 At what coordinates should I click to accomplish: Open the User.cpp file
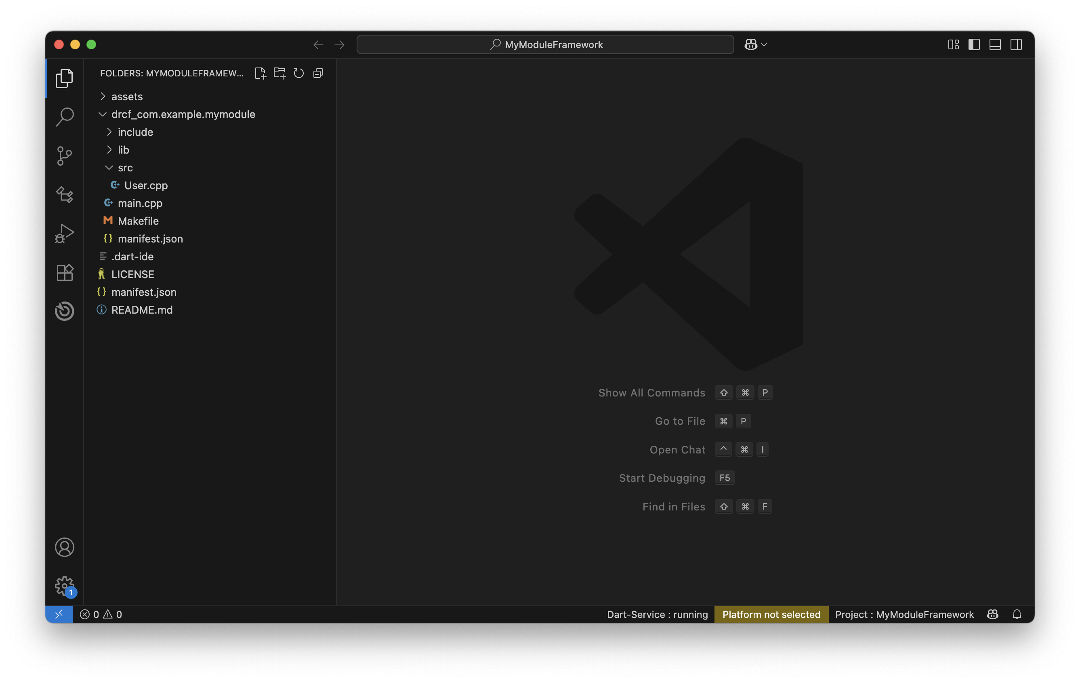pos(146,186)
